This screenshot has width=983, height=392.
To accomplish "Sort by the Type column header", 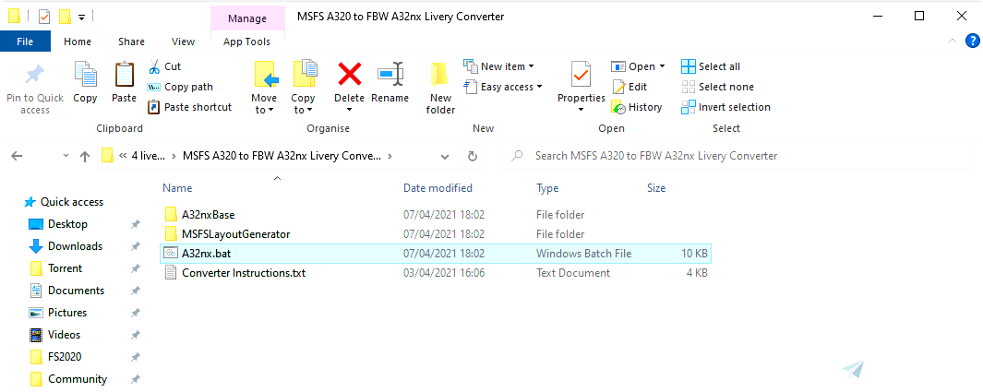I will (x=548, y=188).
